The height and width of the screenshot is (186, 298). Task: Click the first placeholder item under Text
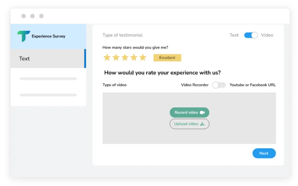click(48, 79)
